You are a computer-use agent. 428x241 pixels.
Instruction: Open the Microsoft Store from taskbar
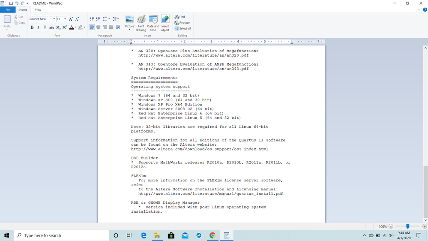[x=171, y=235]
